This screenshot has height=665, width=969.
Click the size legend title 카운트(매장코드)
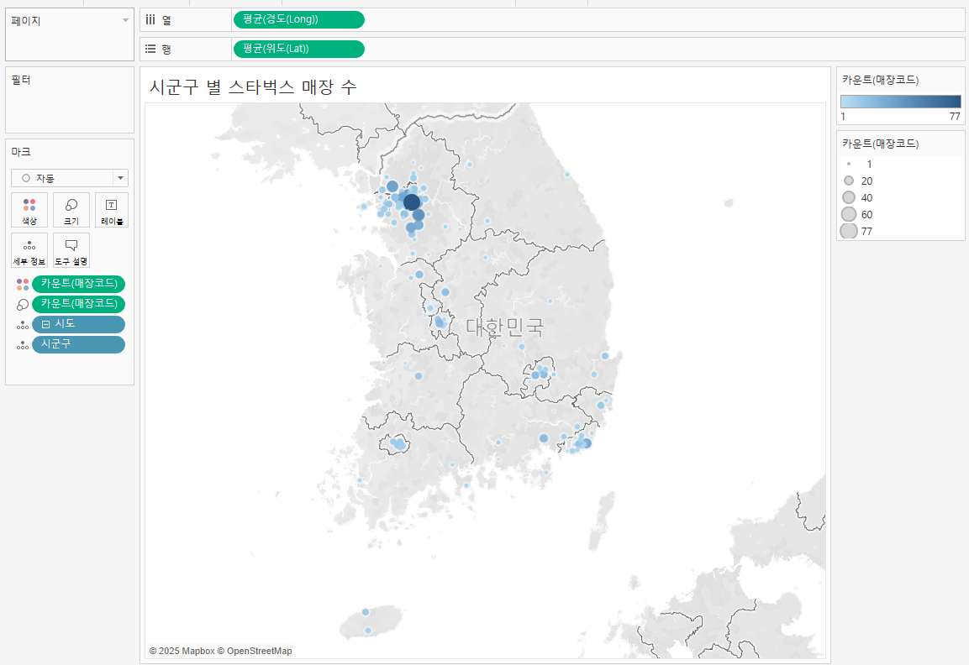[880, 144]
